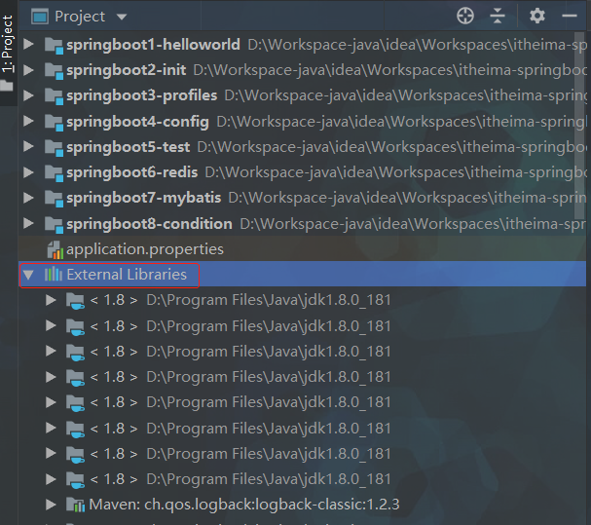Select springboot1-helloworld in the project tree

point(153,45)
